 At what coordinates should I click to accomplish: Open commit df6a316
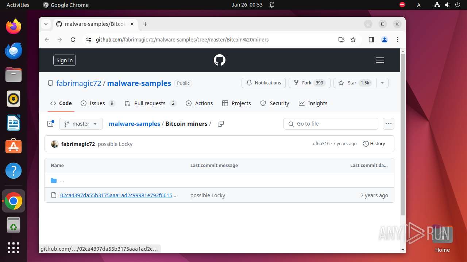(321, 144)
